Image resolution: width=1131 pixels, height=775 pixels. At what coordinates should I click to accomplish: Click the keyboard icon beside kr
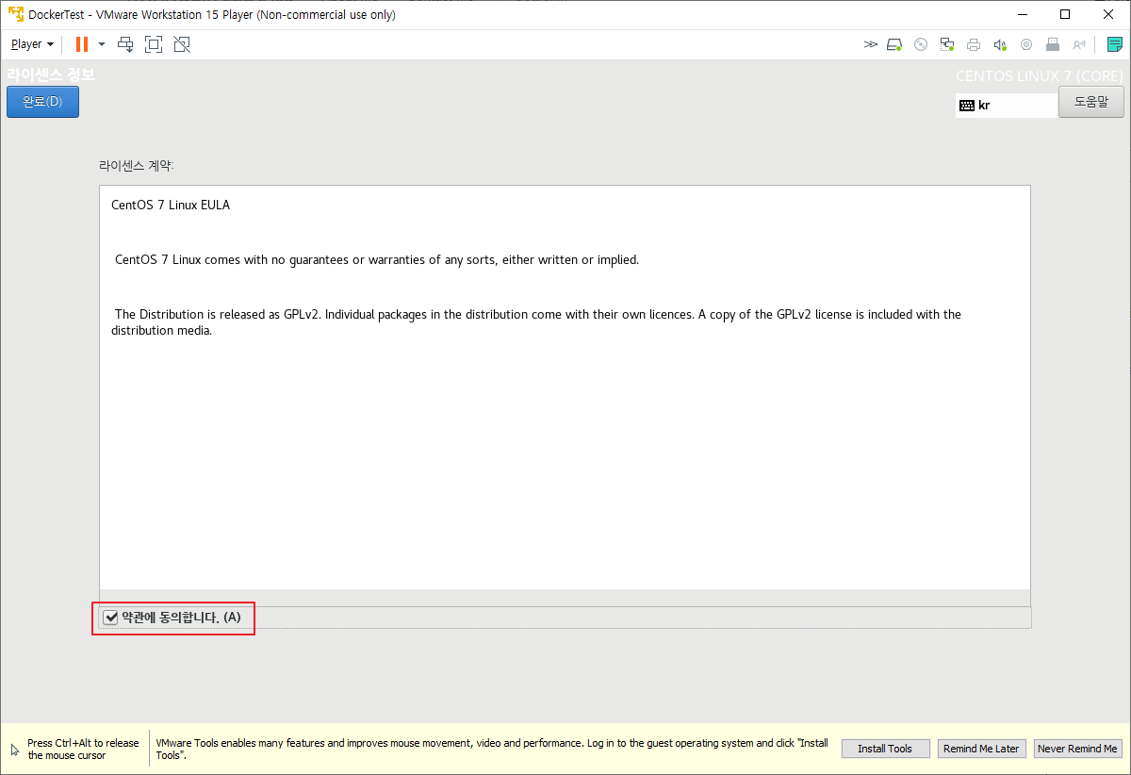point(967,106)
